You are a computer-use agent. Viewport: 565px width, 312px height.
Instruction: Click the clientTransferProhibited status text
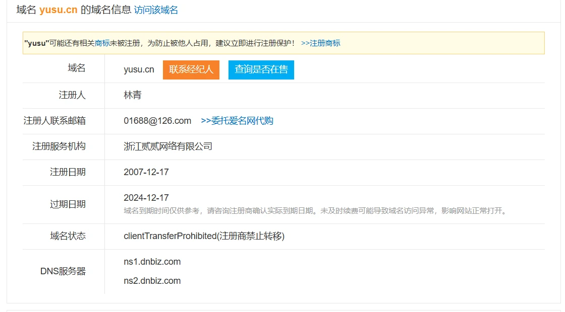click(x=204, y=236)
